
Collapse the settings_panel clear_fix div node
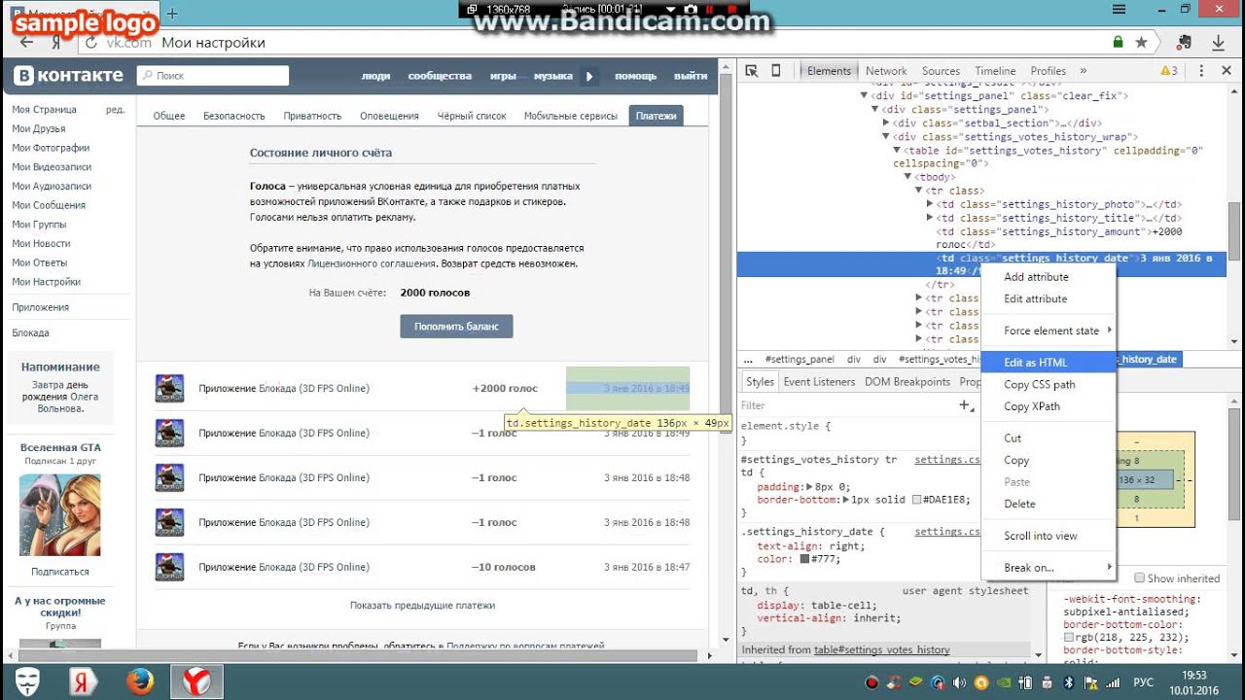pos(864,96)
